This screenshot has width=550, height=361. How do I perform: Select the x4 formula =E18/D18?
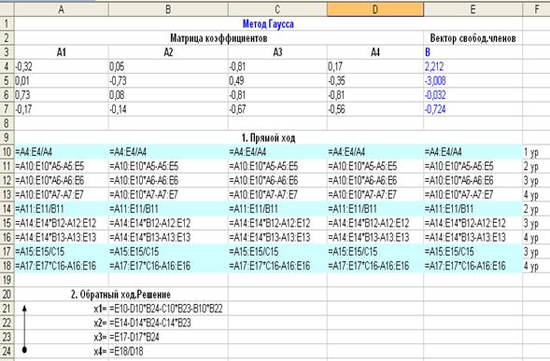(168, 351)
